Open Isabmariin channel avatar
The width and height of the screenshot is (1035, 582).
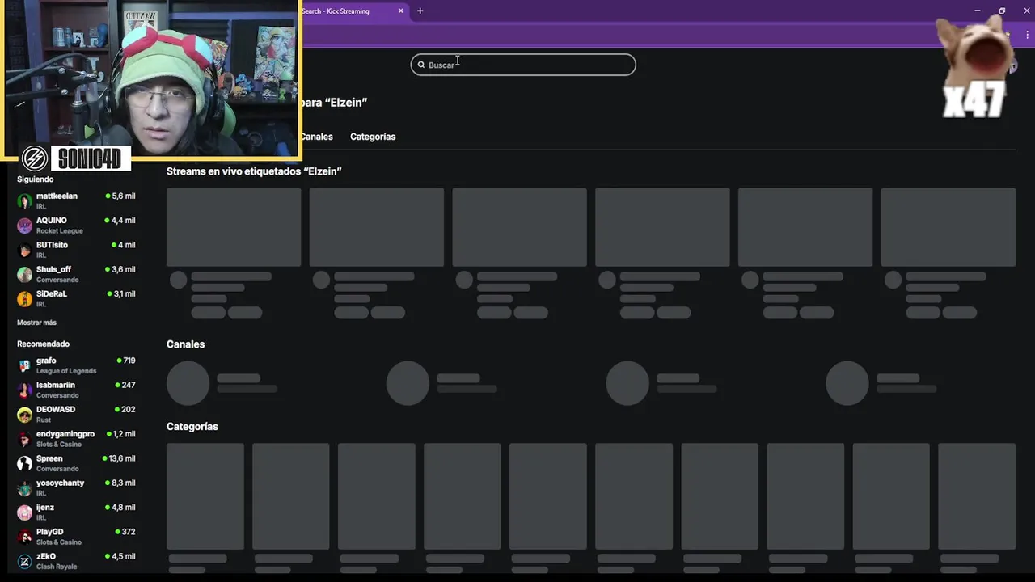point(24,390)
